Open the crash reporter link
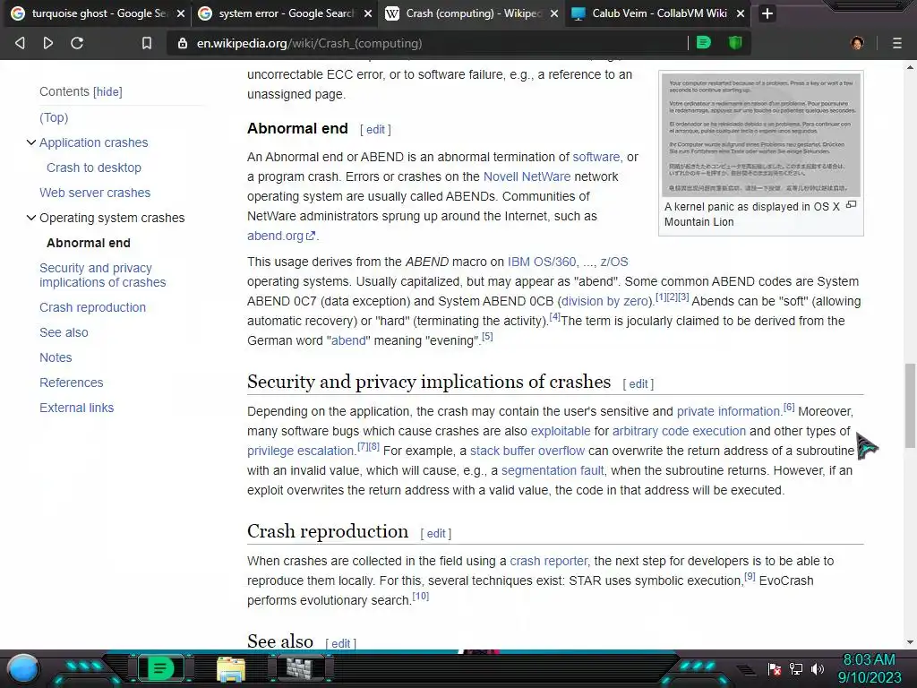 click(x=549, y=561)
